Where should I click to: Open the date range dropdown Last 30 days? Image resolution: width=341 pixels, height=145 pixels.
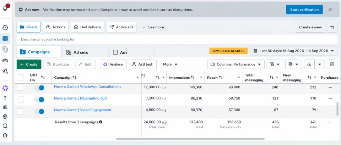click(294, 51)
